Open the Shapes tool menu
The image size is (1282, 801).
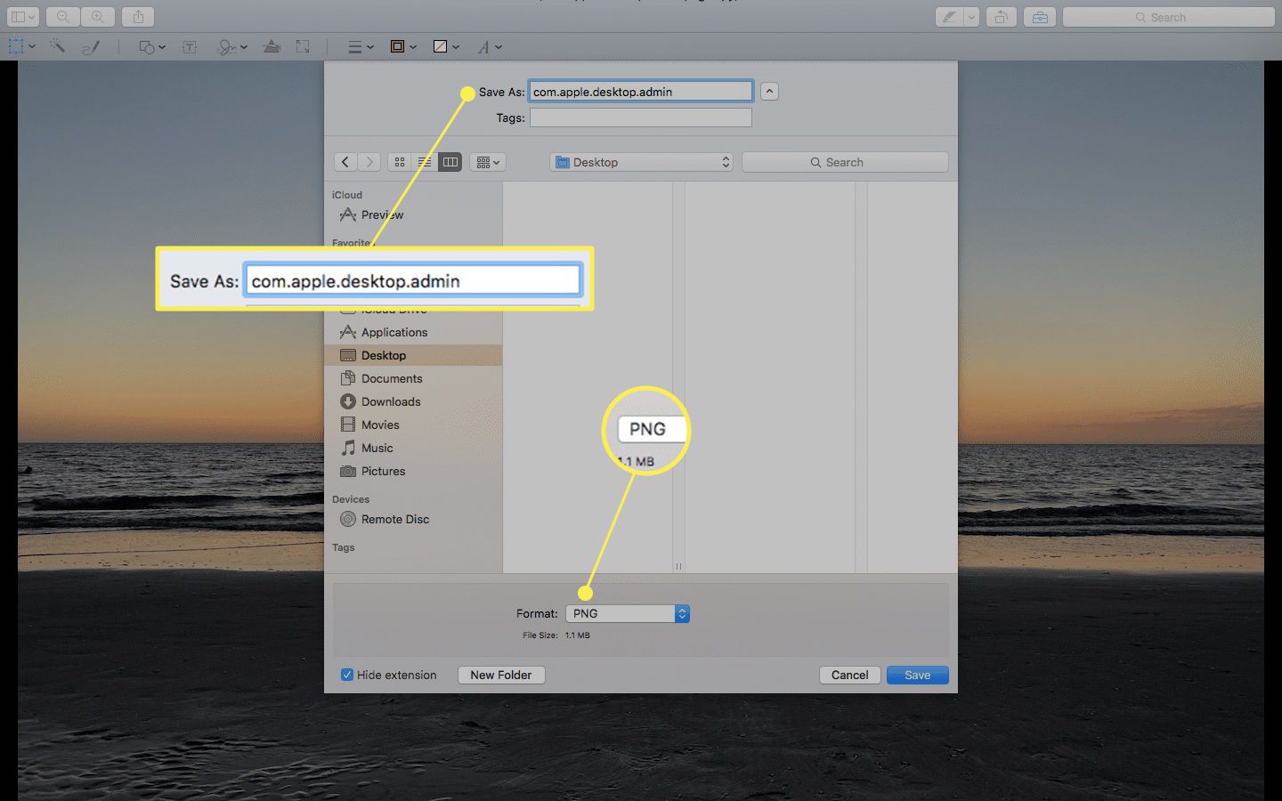coord(152,46)
